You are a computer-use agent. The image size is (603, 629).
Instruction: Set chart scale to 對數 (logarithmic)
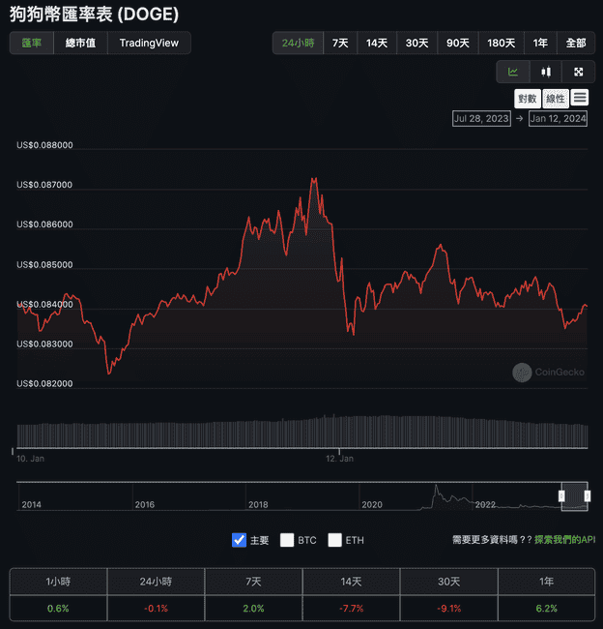click(527, 98)
